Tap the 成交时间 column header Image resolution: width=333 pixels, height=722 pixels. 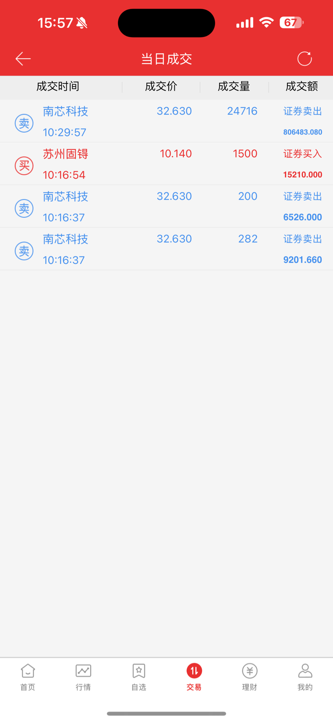click(x=58, y=86)
